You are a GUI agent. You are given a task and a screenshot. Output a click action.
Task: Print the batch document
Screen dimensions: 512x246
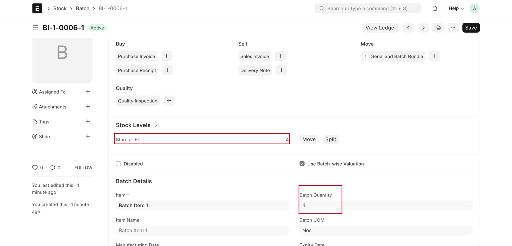click(438, 28)
